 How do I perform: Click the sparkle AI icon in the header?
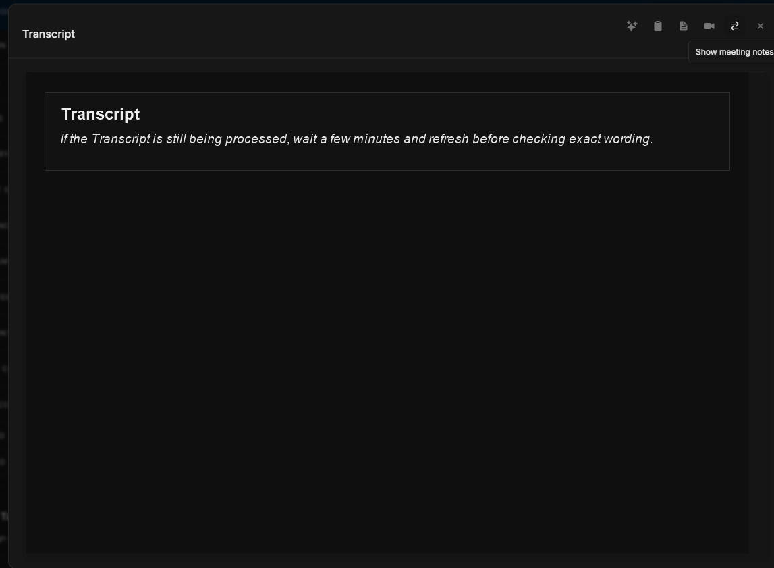click(632, 26)
